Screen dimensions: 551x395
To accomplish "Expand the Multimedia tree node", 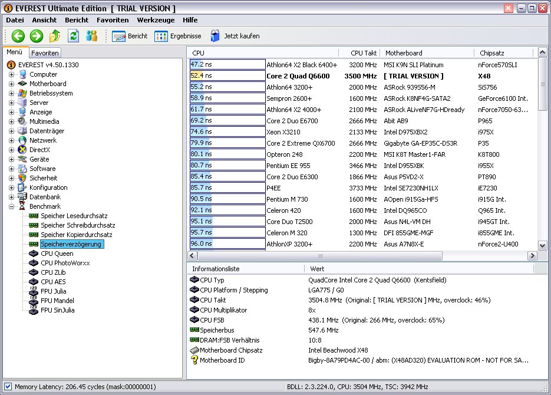I will point(12,121).
